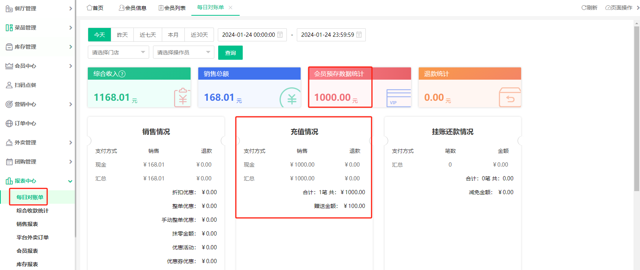Switch to the 首页 tab
This screenshot has width=640, height=270.
[x=95, y=8]
